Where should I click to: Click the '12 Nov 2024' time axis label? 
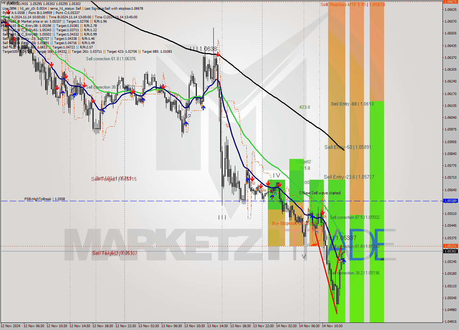pos(11,326)
